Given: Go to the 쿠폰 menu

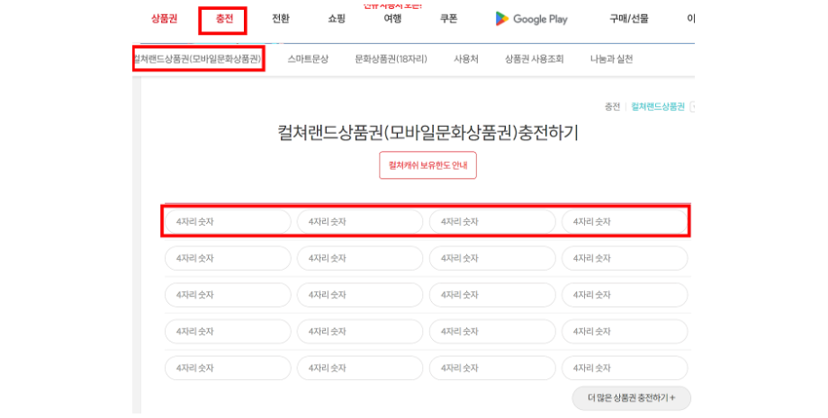Looking at the screenshot, I should pos(448,19).
